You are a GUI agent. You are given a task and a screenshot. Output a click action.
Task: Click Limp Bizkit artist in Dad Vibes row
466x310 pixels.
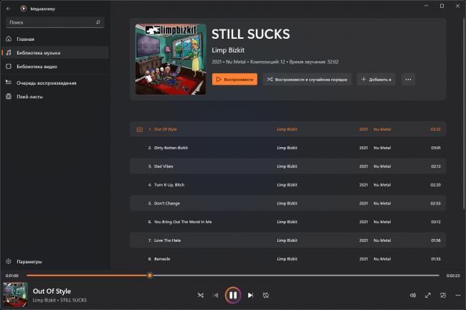tap(287, 166)
